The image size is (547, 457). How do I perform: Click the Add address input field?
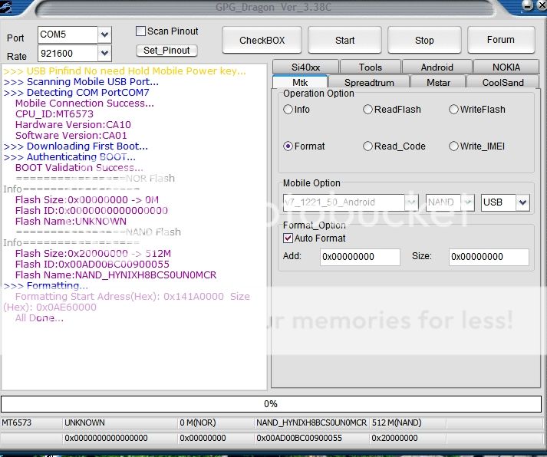[x=359, y=257]
